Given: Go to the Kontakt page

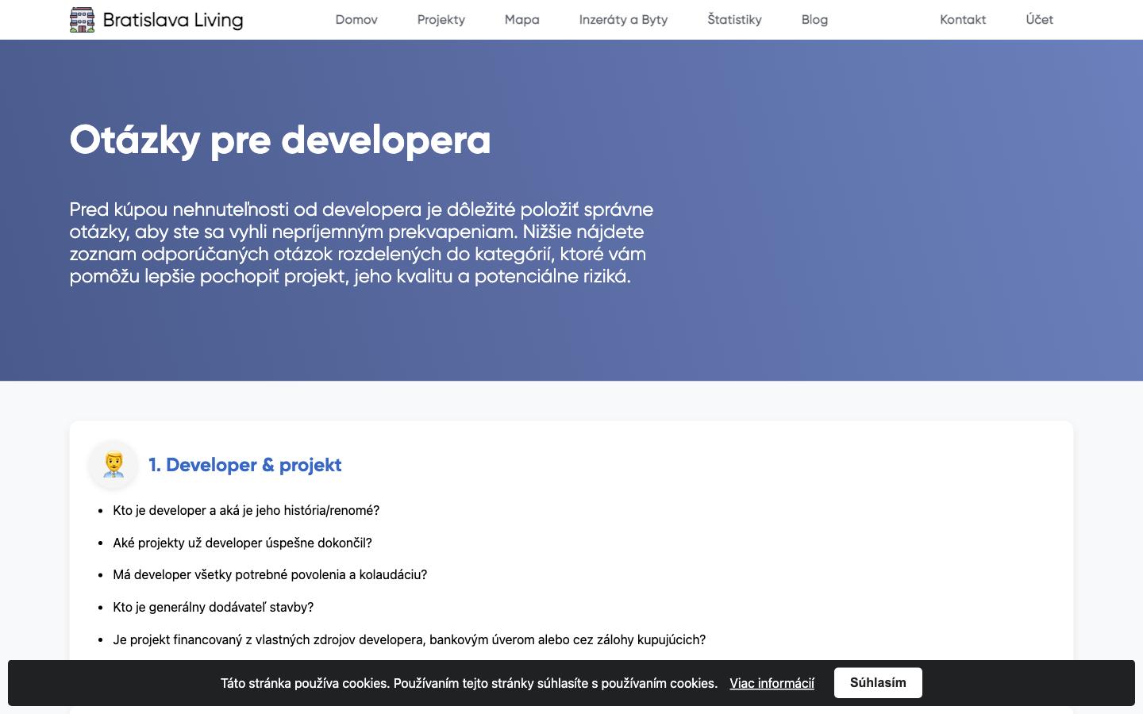Looking at the screenshot, I should click(x=963, y=20).
